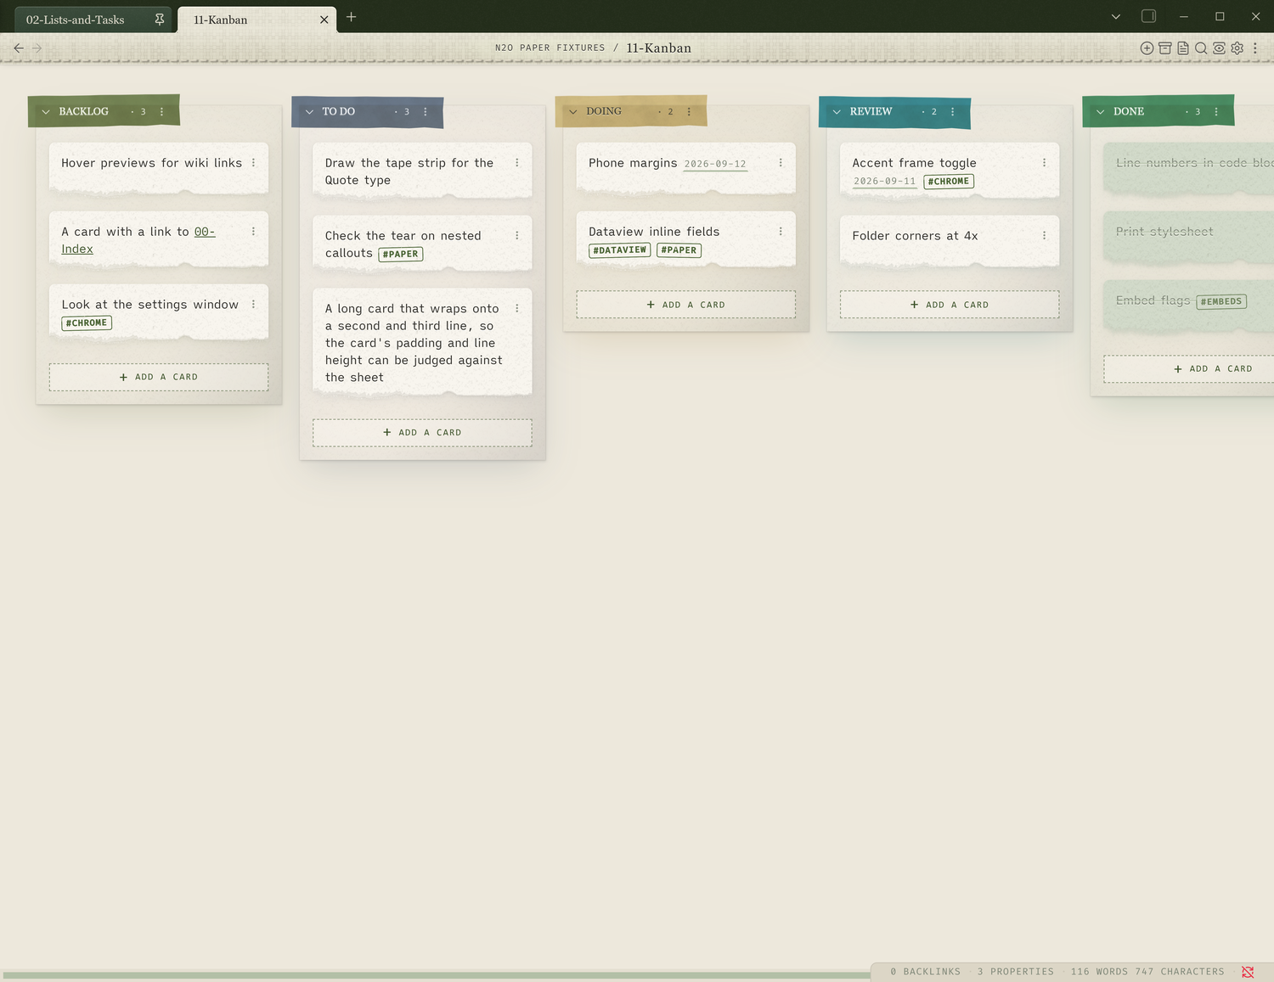Screen dimensions: 1274x982
Task: Click the #DATAVIEW tag on the Dataview card
Action: [x=620, y=250]
